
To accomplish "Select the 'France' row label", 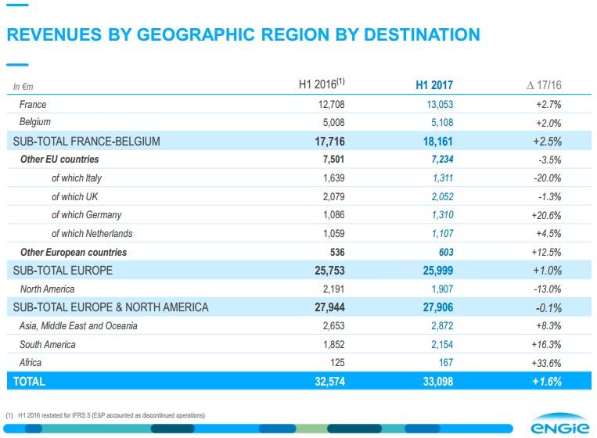I will (x=33, y=104).
